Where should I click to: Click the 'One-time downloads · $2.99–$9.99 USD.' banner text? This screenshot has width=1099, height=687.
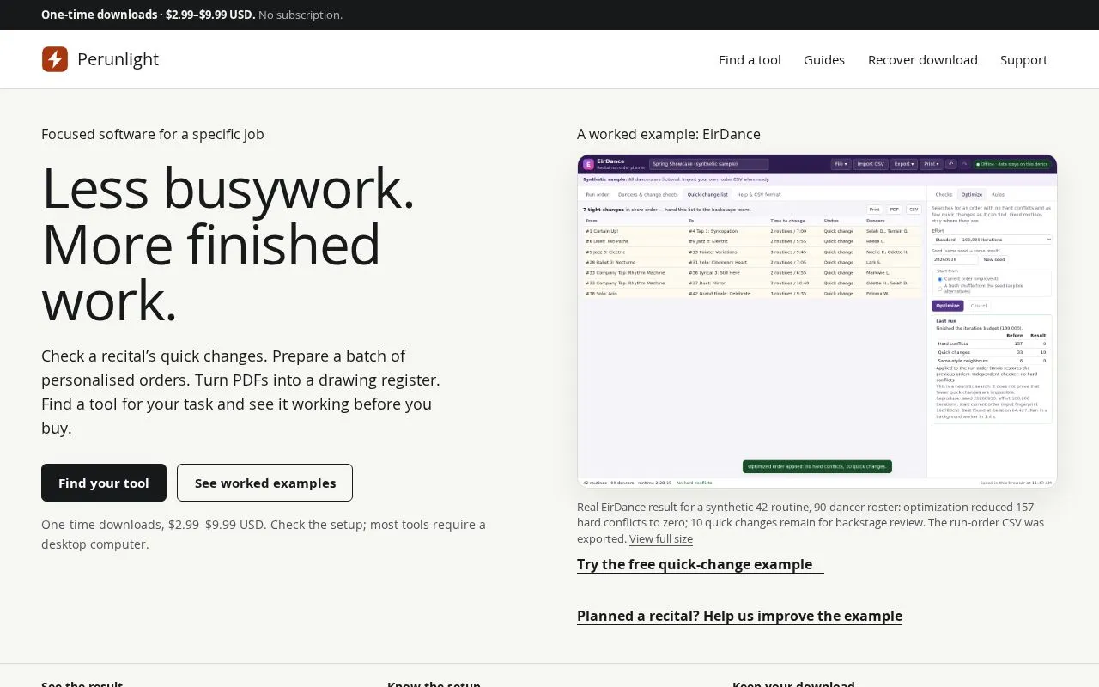[149, 15]
